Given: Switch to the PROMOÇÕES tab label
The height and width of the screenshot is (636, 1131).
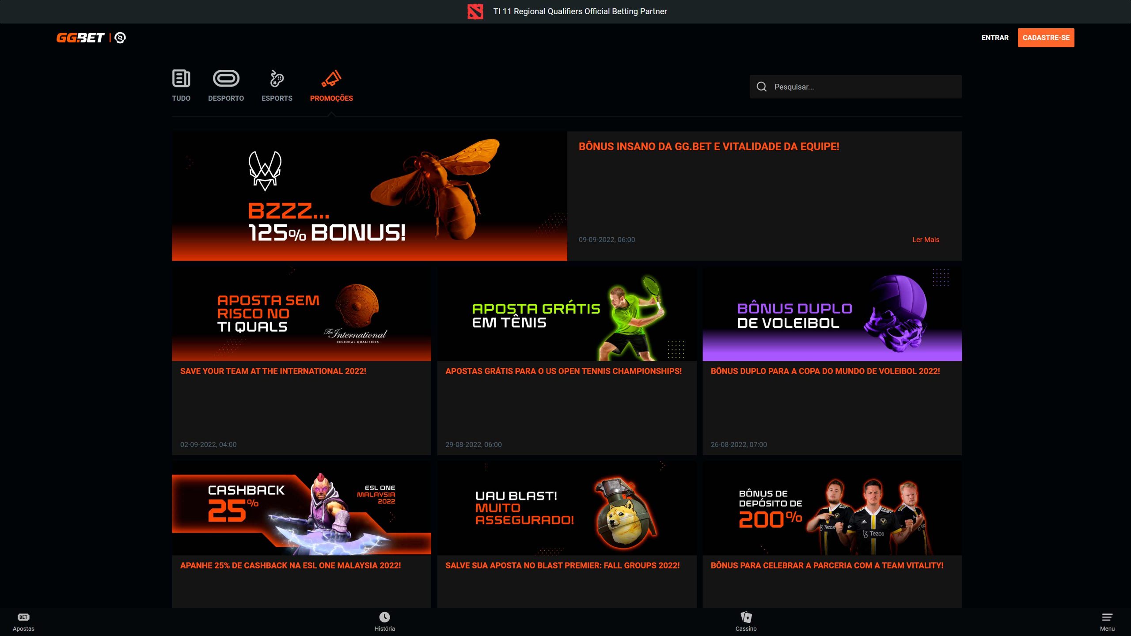Looking at the screenshot, I should [331, 98].
